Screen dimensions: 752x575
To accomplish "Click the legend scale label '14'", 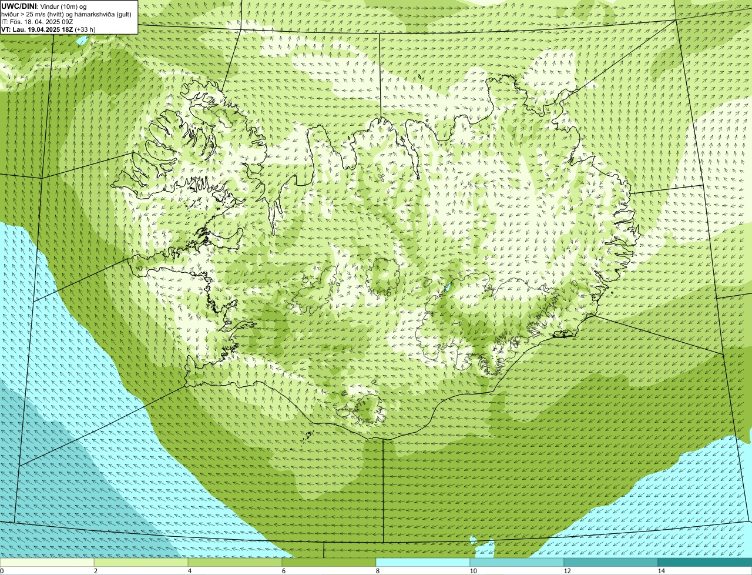I will click(661, 571).
